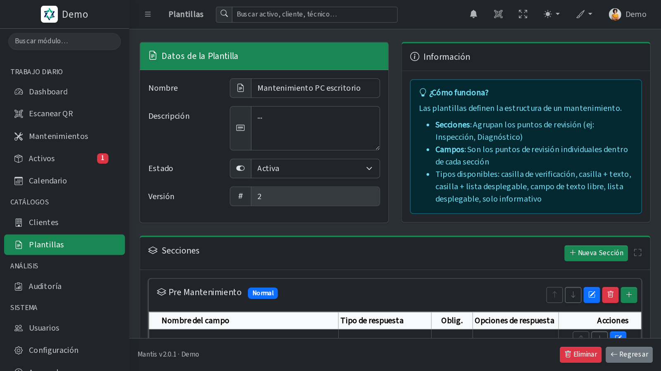Click the Versión field with value 2
The width and height of the screenshot is (661, 371).
[x=315, y=196]
